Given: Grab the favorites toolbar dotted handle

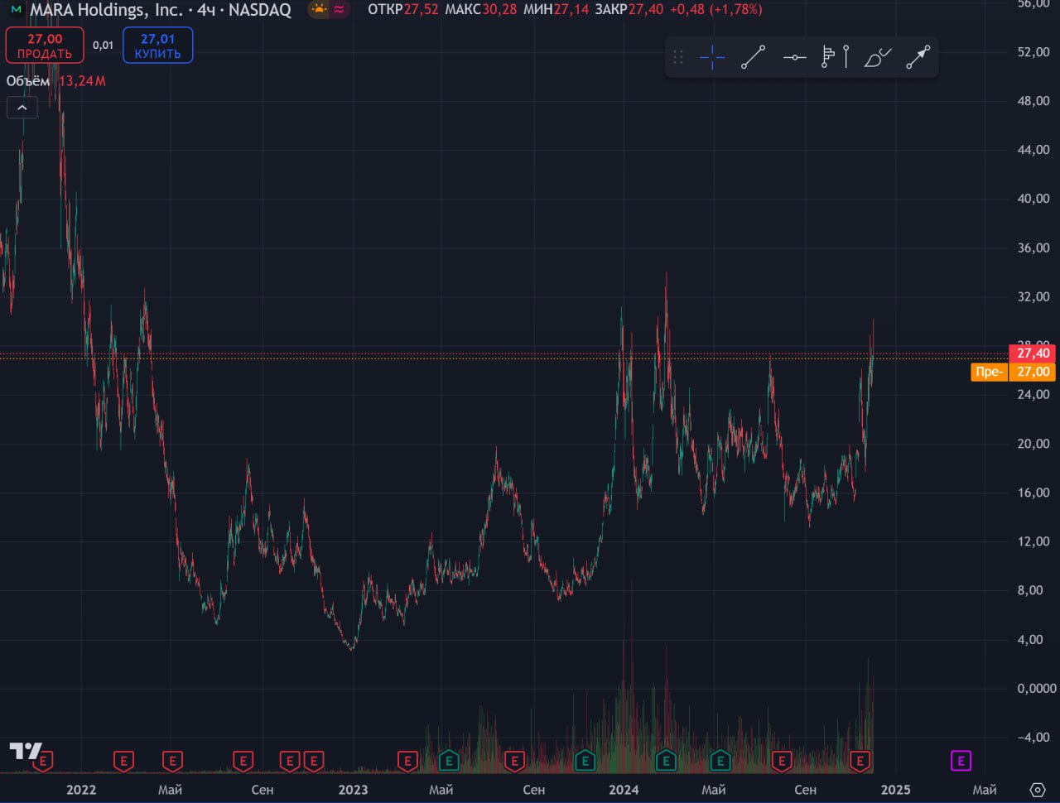Looking at the screenshot, I should pyautogui.click(x=678, y=57).
